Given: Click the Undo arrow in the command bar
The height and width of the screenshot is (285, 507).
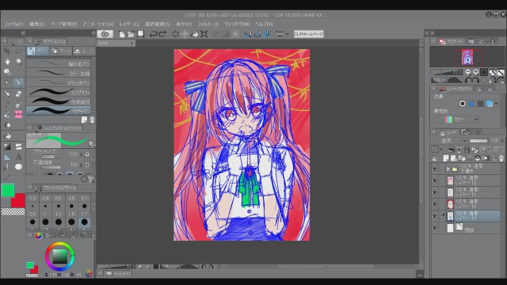Looking at the screenshot, I should coord(153,34).
